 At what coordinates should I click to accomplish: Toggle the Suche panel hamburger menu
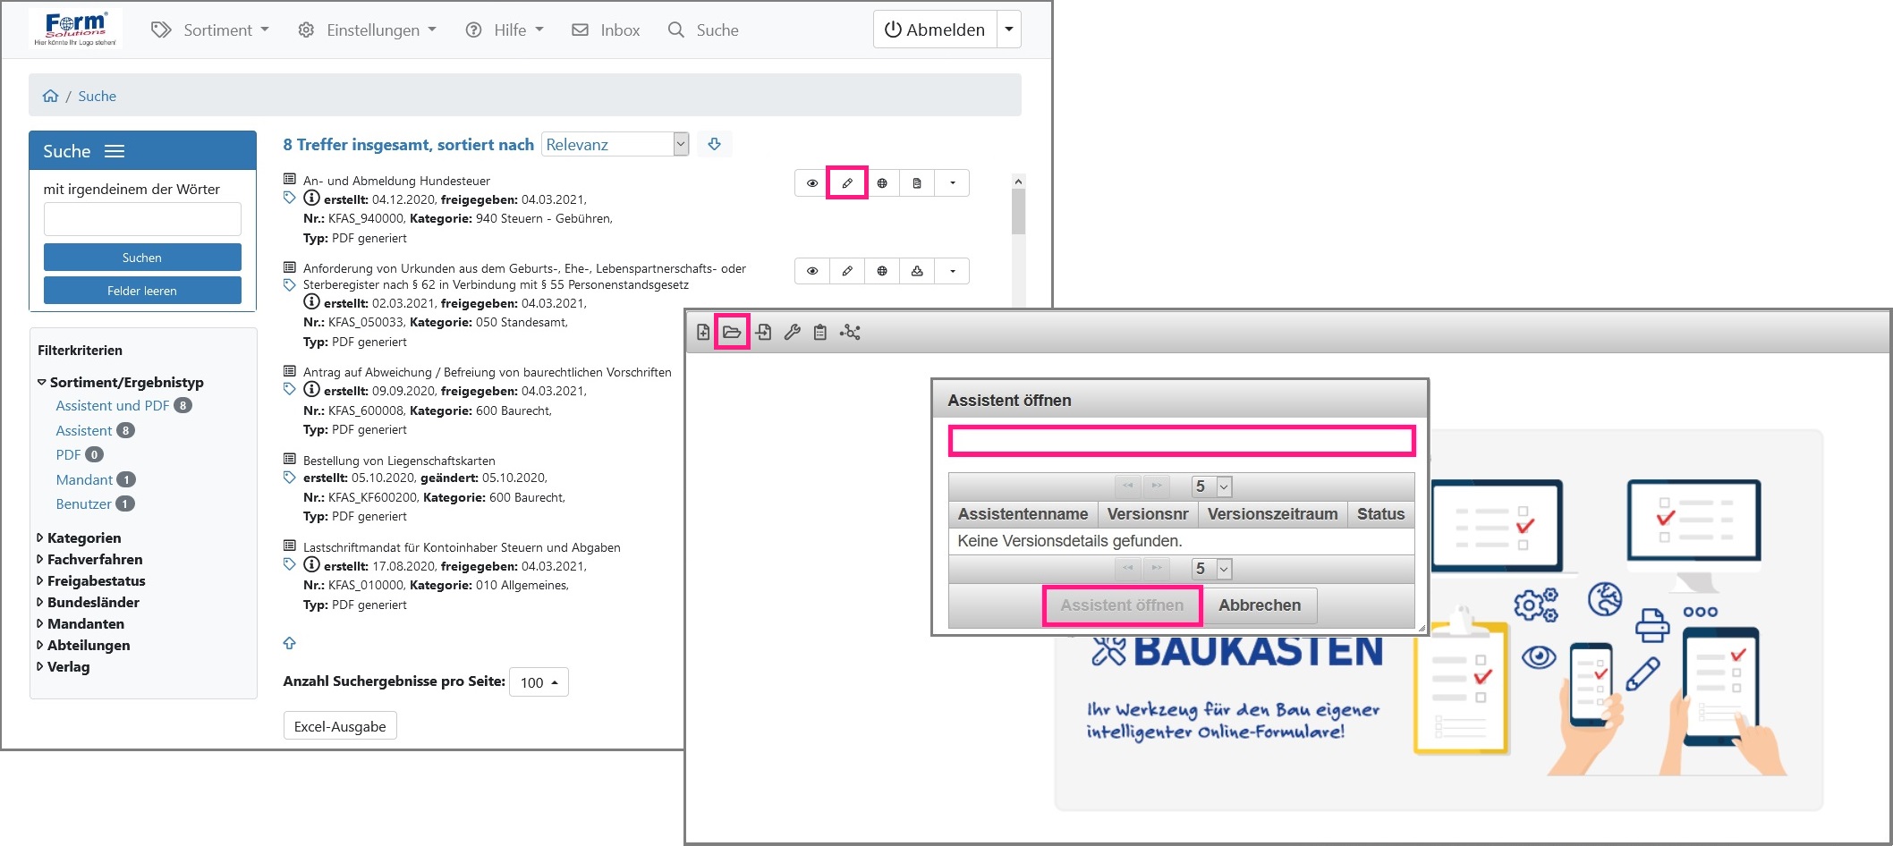(115, 151)
